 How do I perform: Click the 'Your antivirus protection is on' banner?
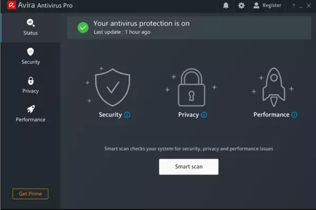point(189,28)
